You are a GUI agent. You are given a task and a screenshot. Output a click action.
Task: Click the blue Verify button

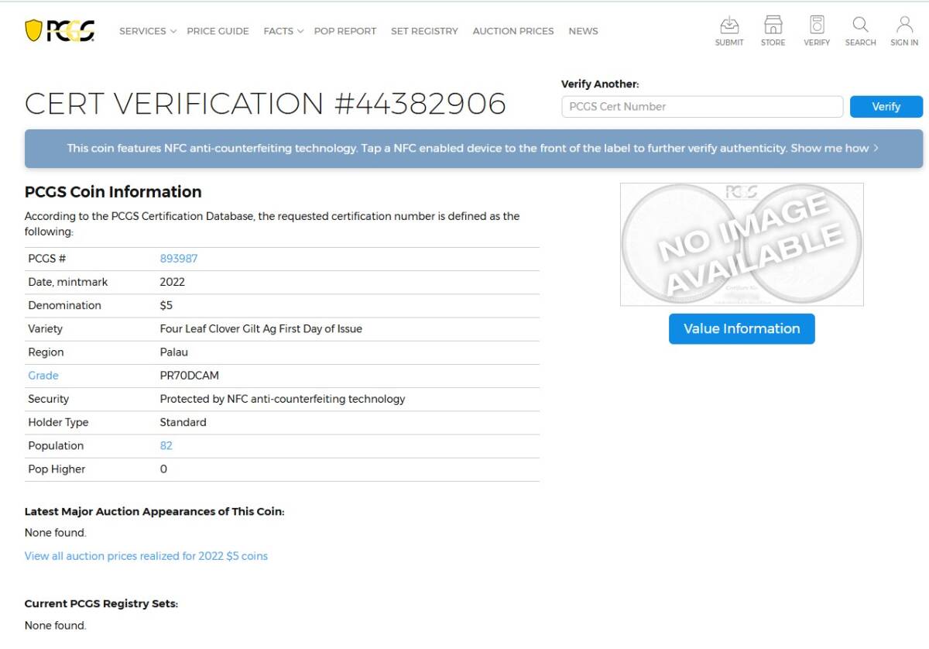[886, 107]
